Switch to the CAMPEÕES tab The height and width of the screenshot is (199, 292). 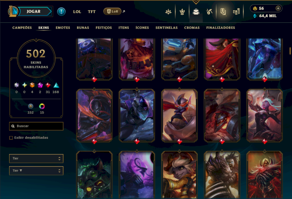pyautogui.click(x=22, y=28)
